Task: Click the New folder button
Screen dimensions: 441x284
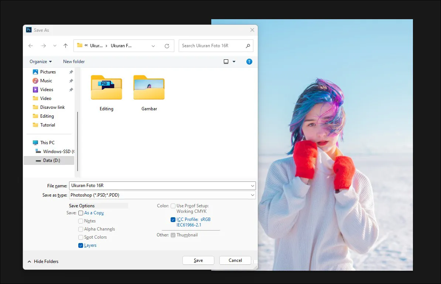Action: [x=74, y=62]
